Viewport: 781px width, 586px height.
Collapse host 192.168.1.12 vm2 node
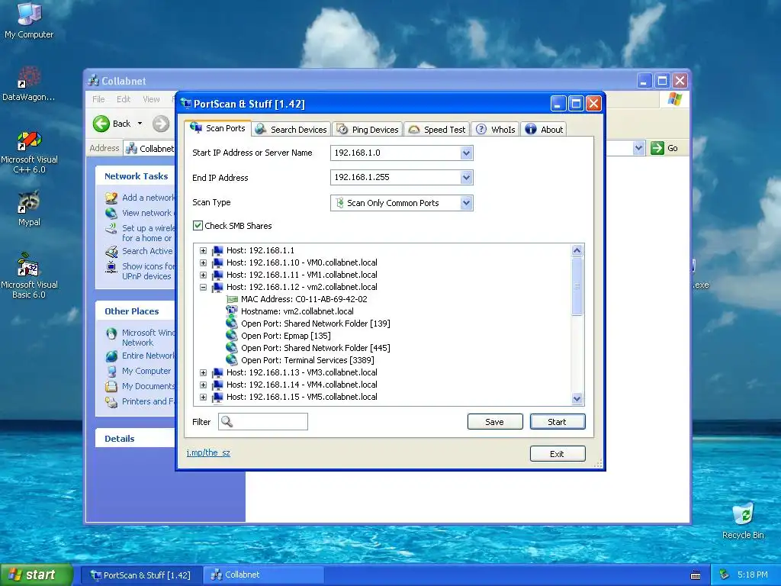click(x=203, y=287)
